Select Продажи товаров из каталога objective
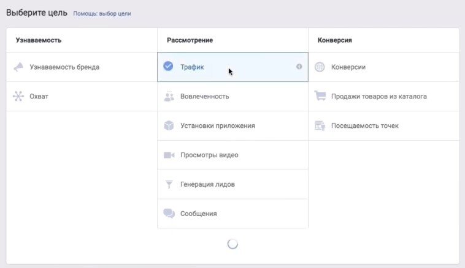The width and height of the screenshot is (465, 268). pos(384,97)
